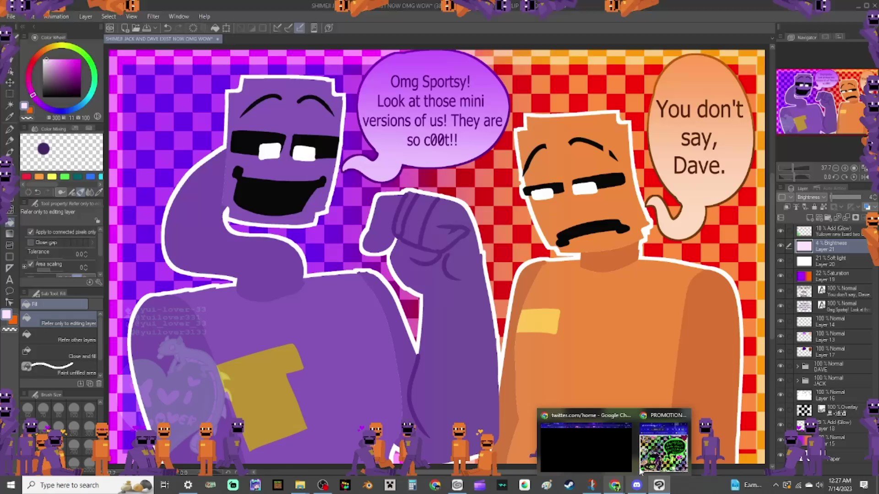
Task: Click the Fill bucket icon in command bar
Action: coord(215,28)
